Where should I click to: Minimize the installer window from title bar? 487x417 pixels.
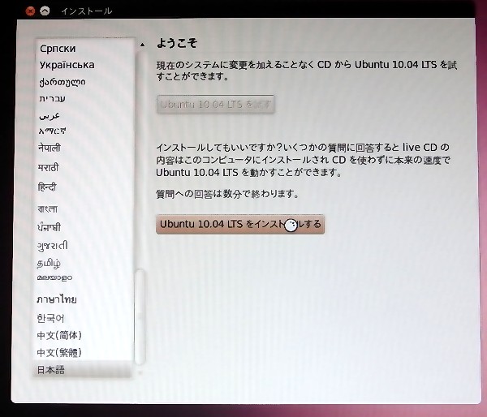pos(45,11)
